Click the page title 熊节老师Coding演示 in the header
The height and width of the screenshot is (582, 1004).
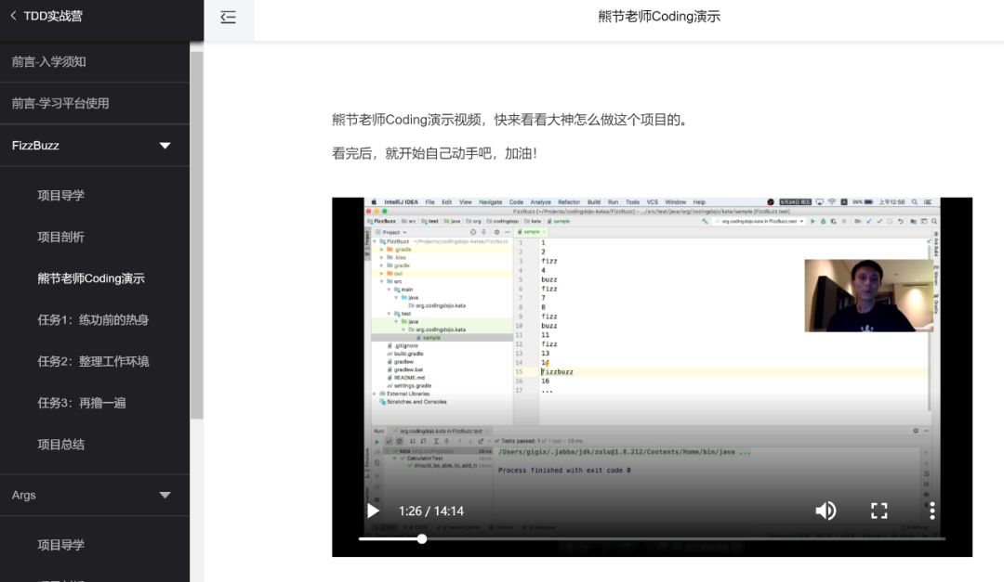tap(659, 17)
